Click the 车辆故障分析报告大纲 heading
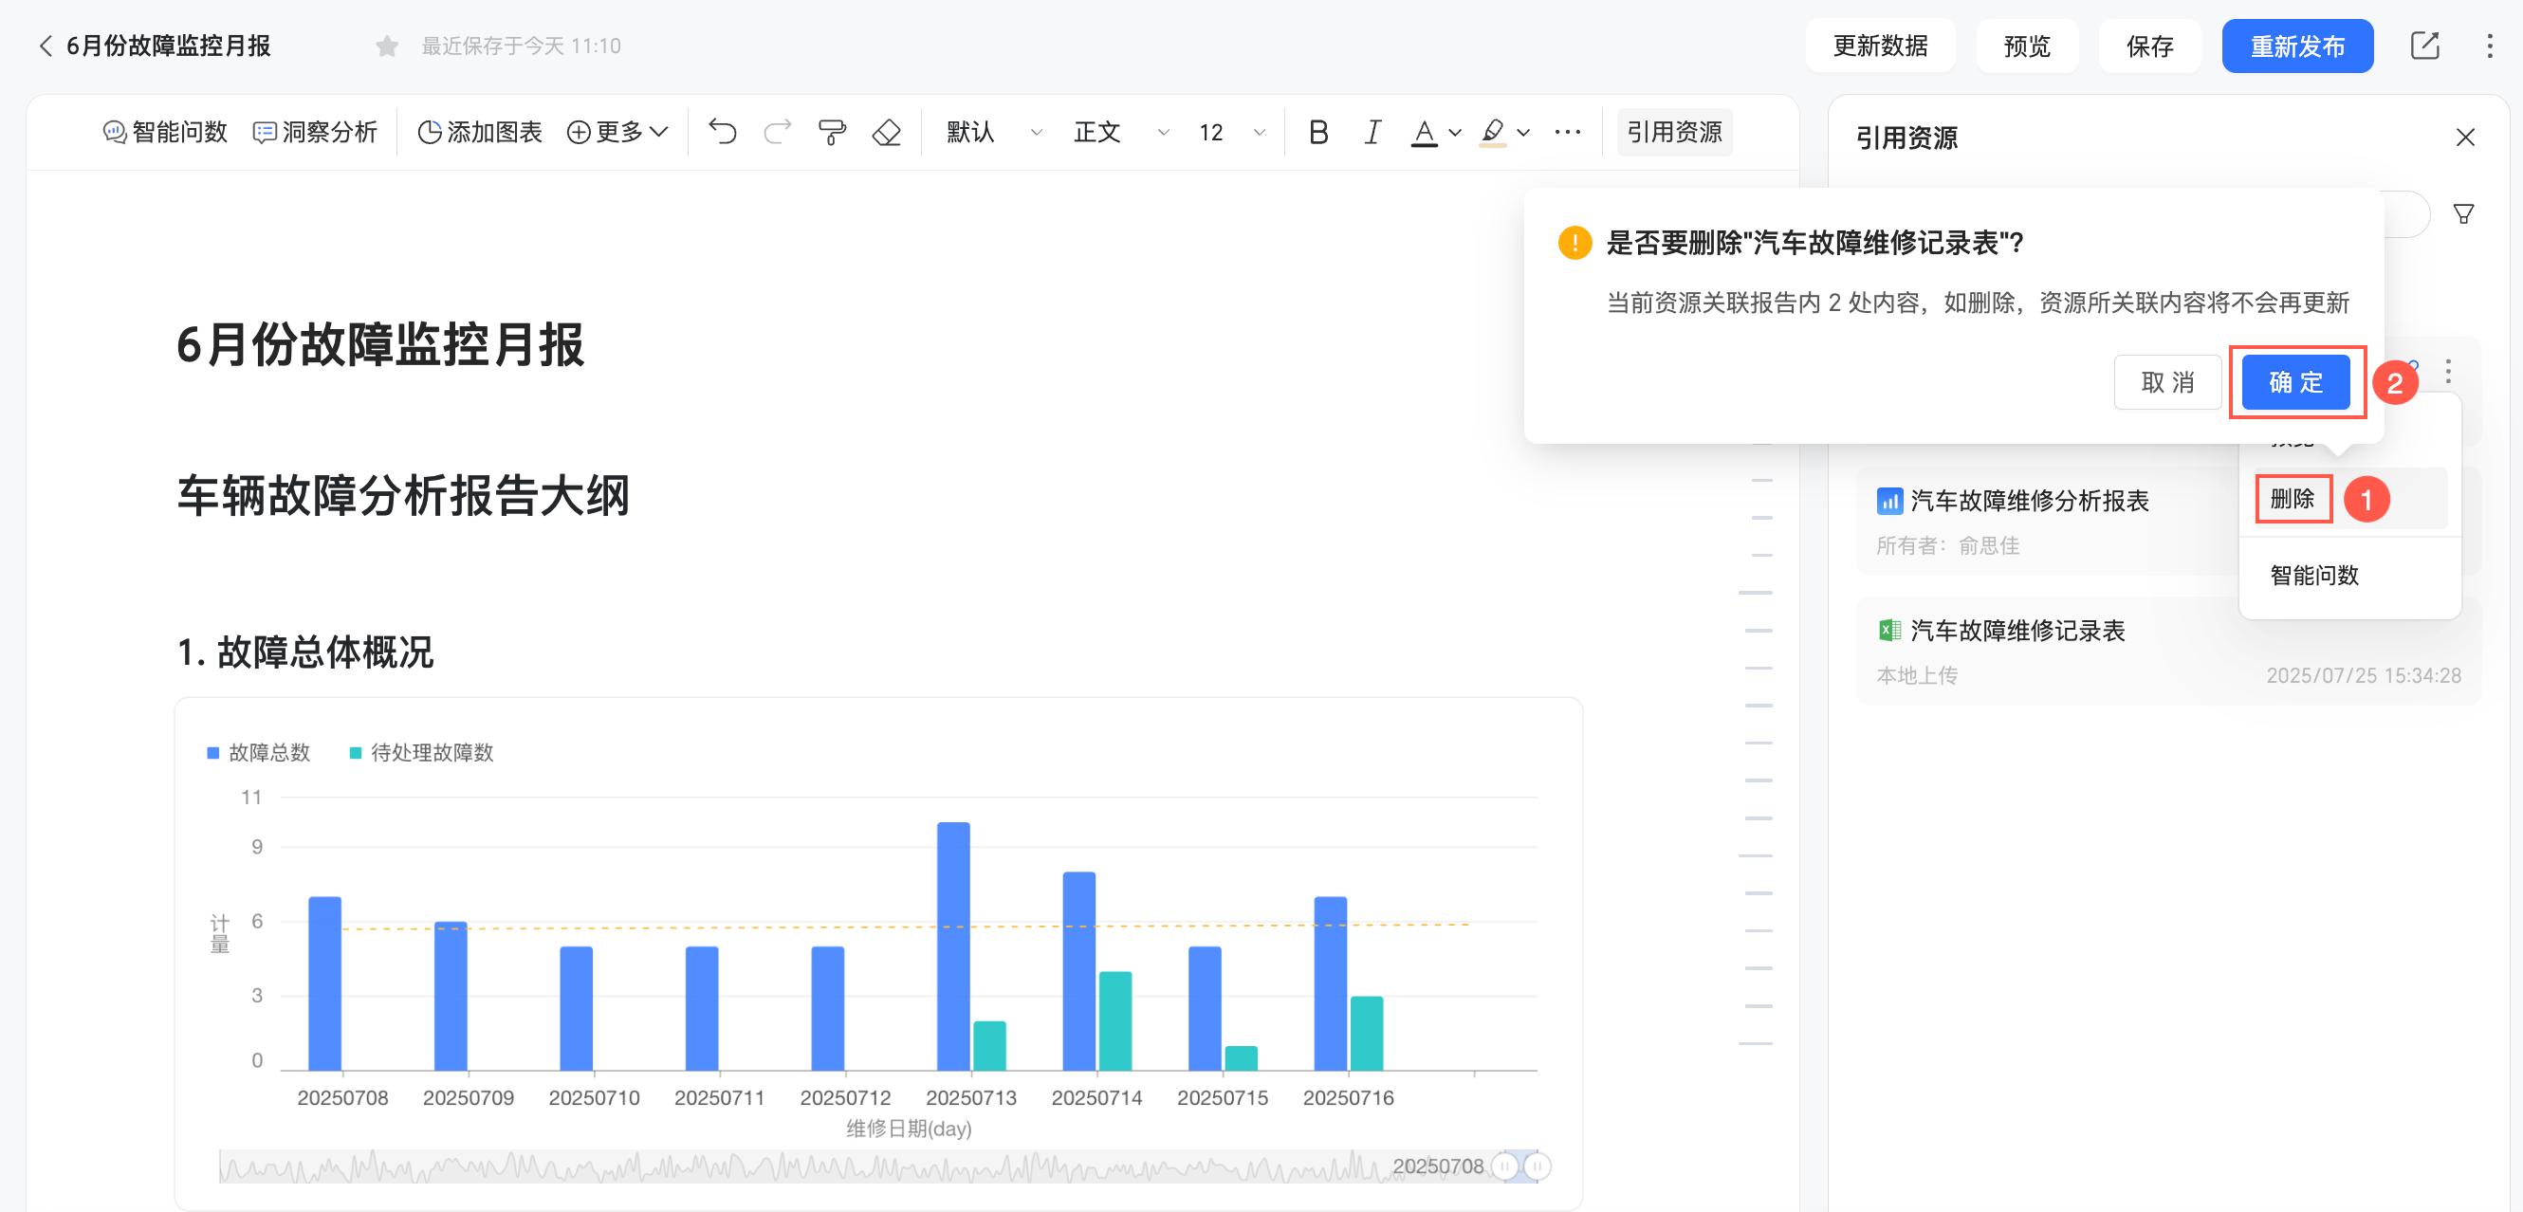 pyautogui.click(x=402, y=495)
